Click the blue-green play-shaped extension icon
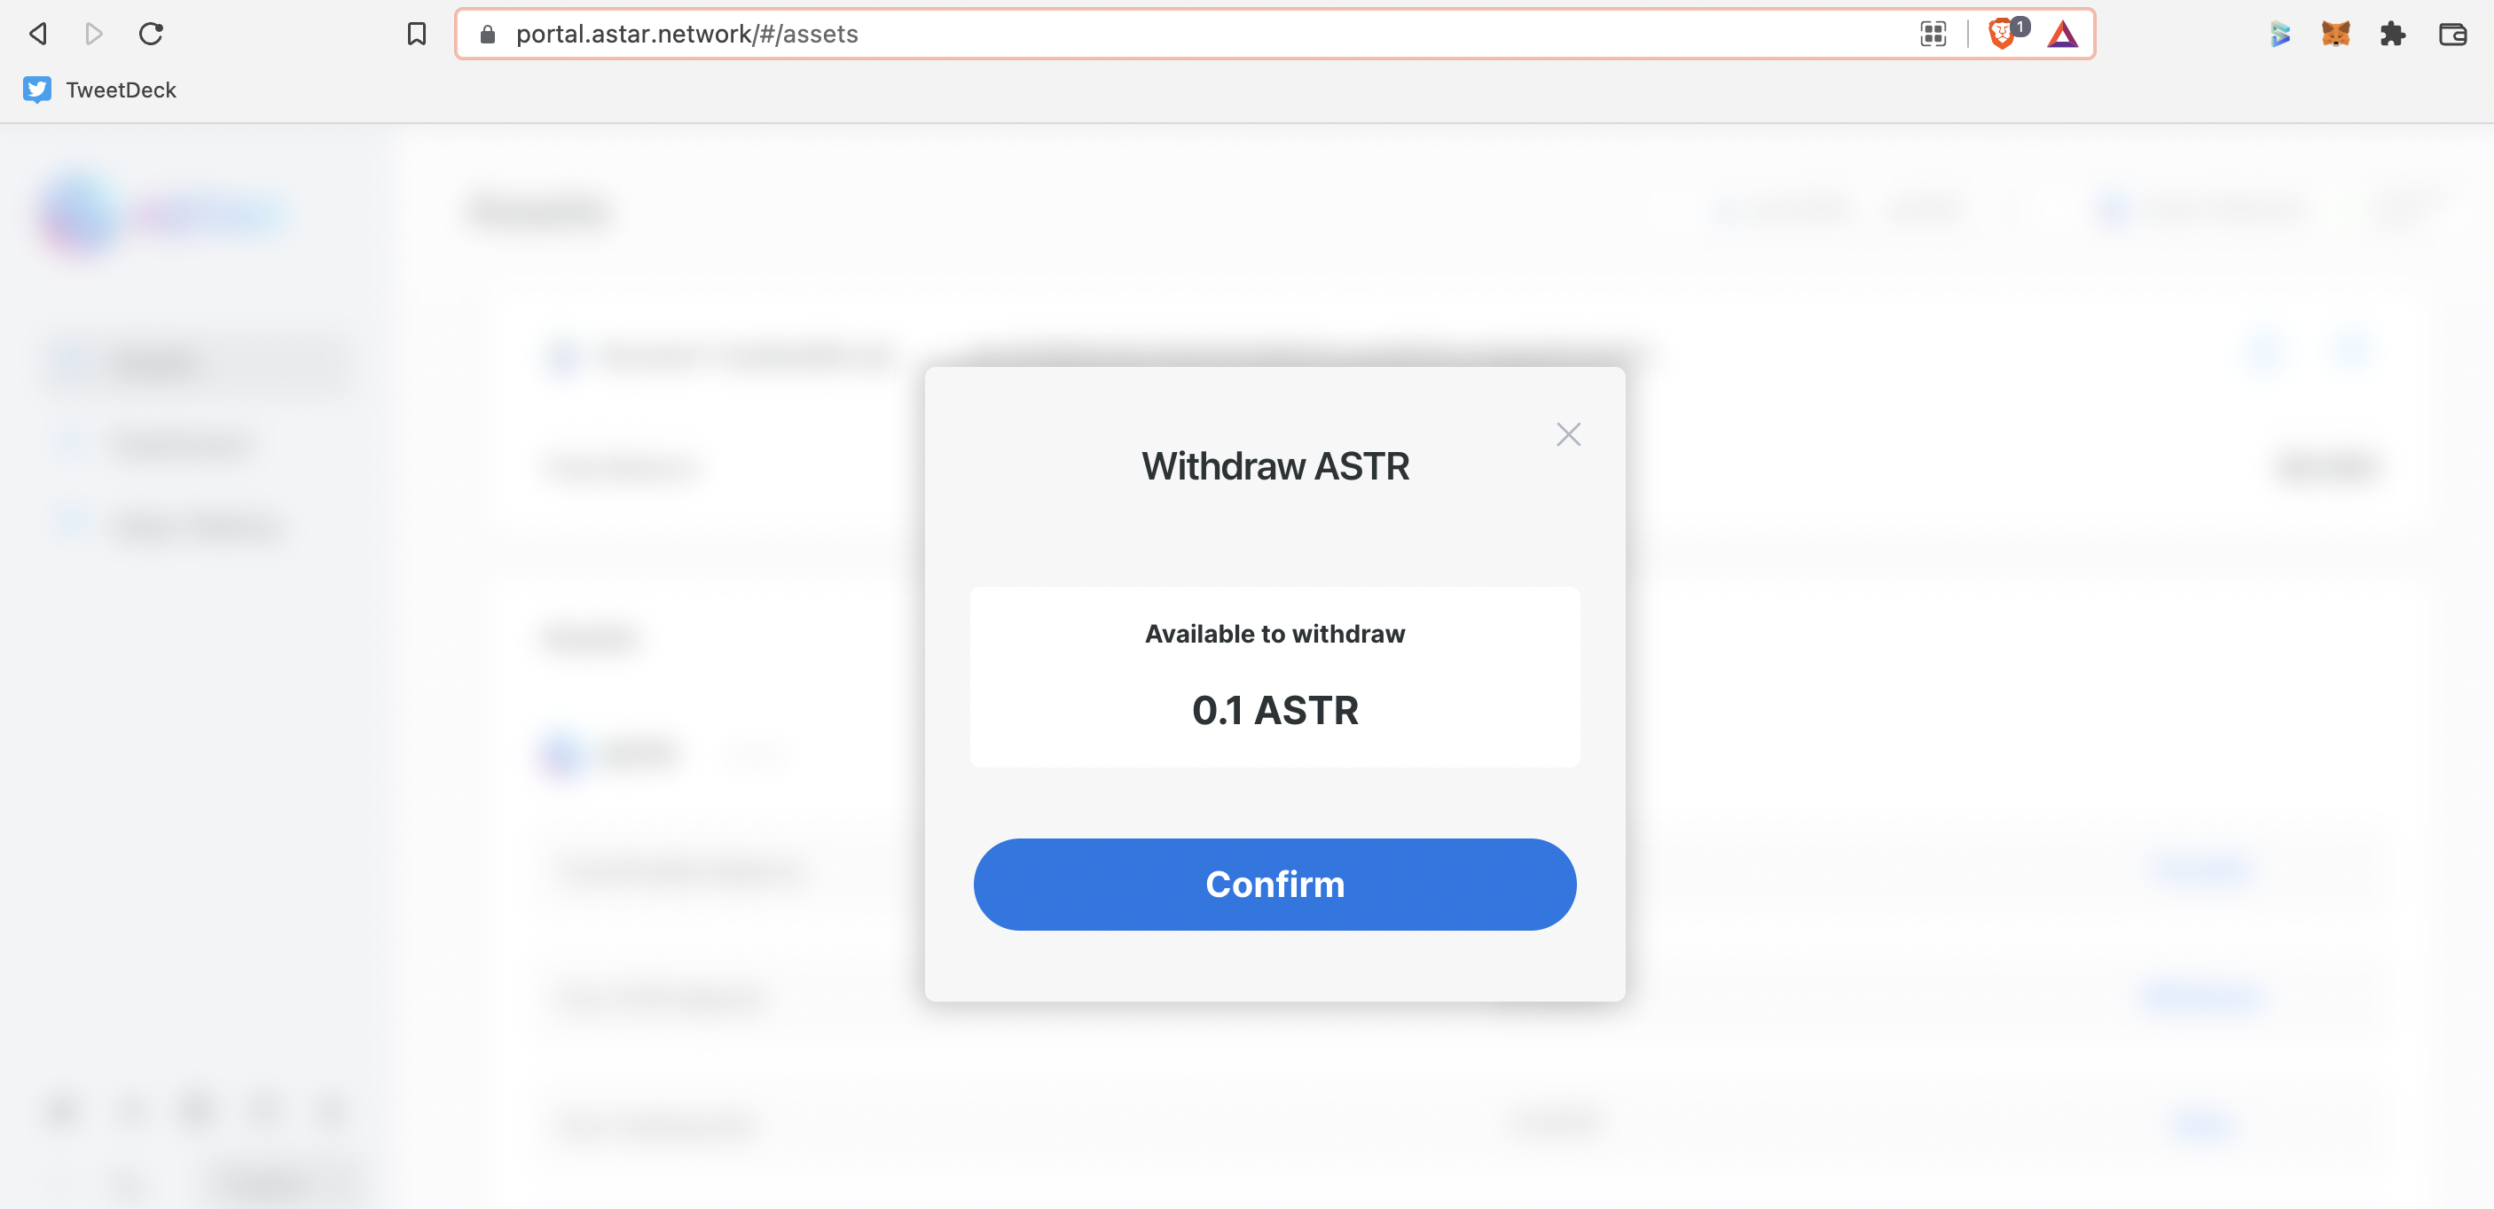 pyautogui.click(x=2280, y=35)
